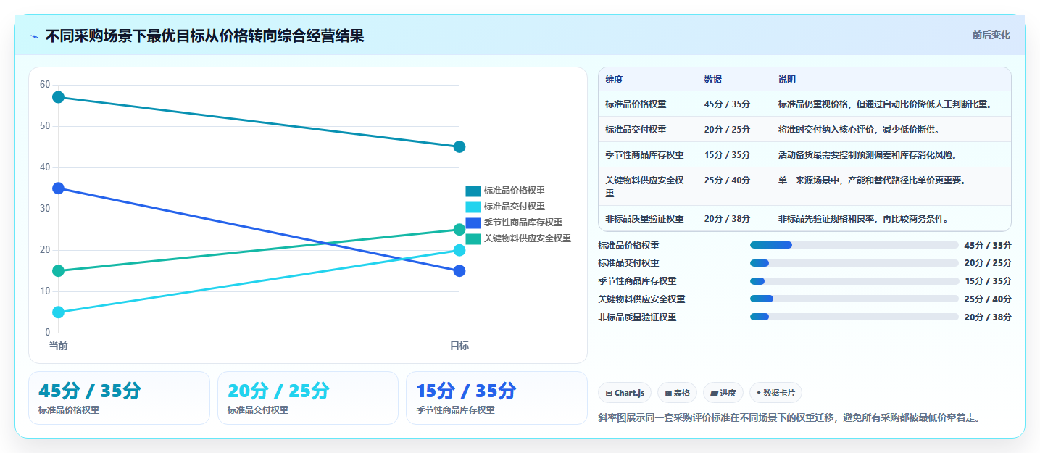The height and width of the screenshot is (453, 1040).
Task: Click the 关键物料供应安全权重 progress bar
Action: point(854,299)
